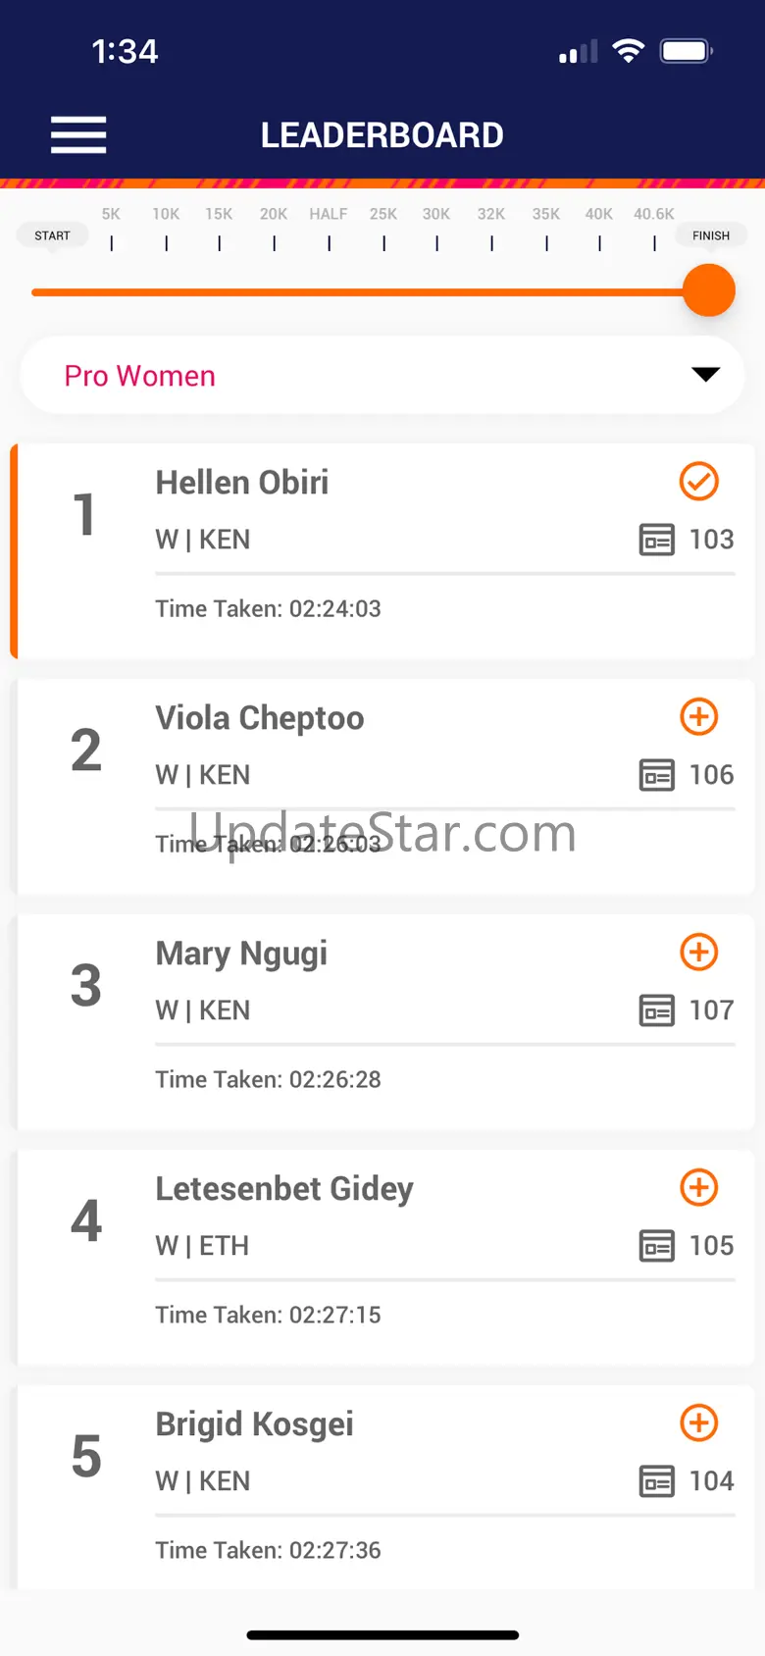
Task: Open the Pro Women category dropdown
Action: pos(382,376)
